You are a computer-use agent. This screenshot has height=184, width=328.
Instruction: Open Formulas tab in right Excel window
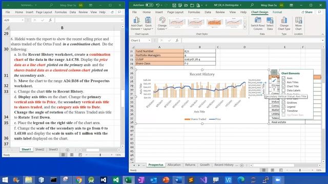[x=194, y=12]
